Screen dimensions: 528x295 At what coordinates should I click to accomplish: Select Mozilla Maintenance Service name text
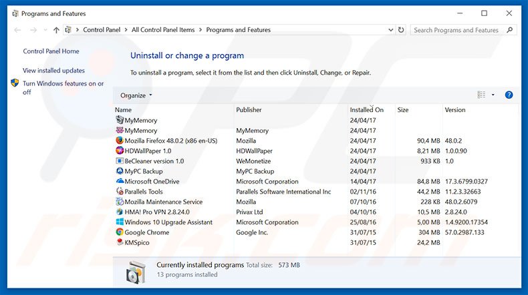164,202
